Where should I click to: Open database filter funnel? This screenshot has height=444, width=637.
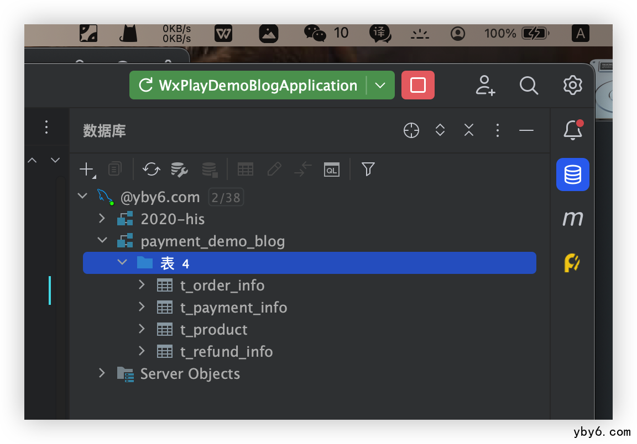368,169
